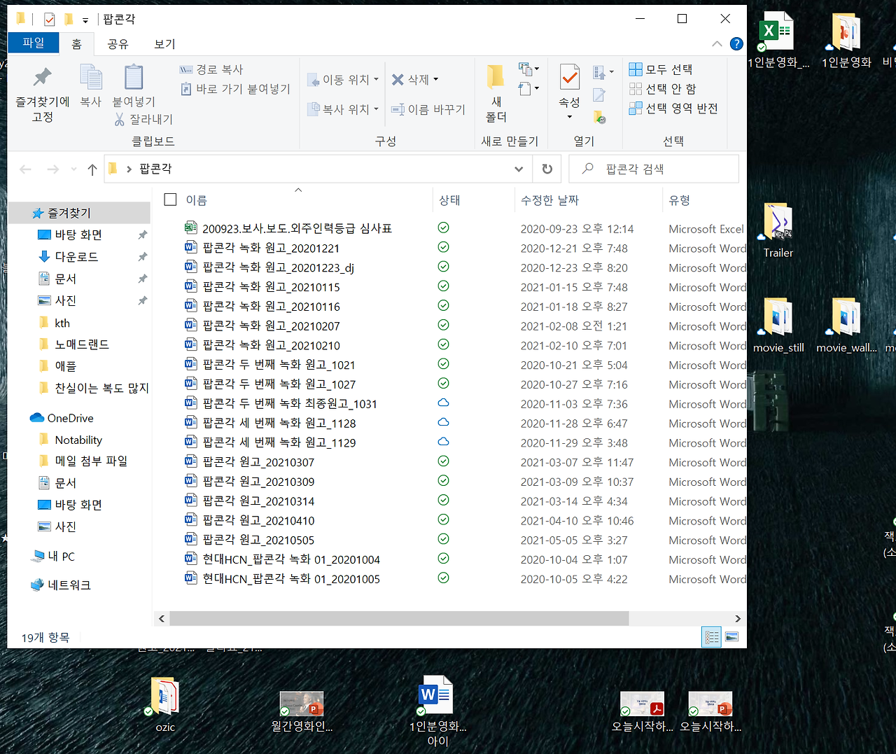Click the Paste (붙여넣기) ribbon icon
This screenshot has height=754, width=896.
click(134, 86)
